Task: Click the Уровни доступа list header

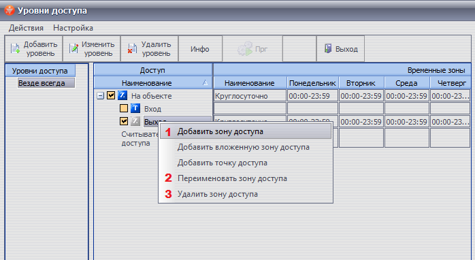Action: [40, 71]
